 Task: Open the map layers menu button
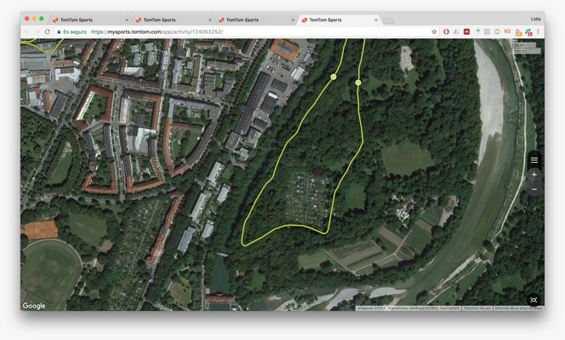click(x=534, y=160)
